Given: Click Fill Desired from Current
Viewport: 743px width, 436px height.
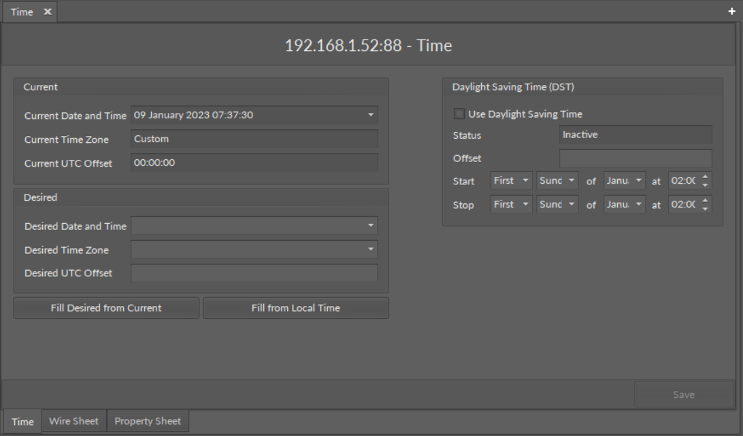Looking at the screenshot, I should click(x=105, y=307).
